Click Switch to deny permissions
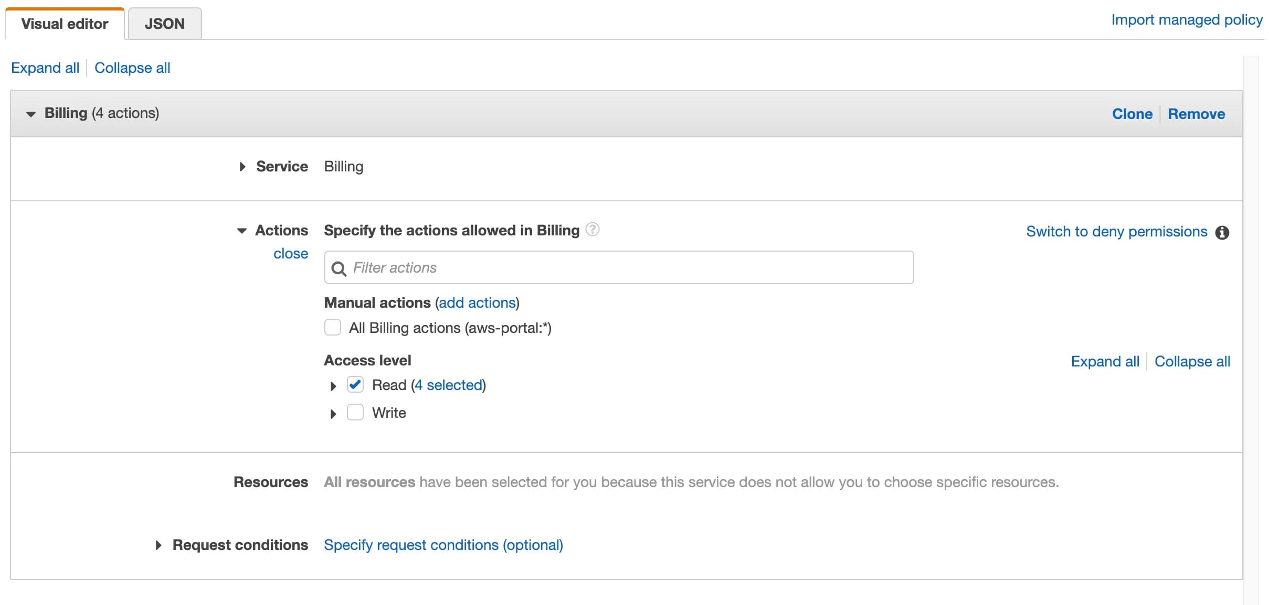 pyautogui.click(x=1116, y=232)
